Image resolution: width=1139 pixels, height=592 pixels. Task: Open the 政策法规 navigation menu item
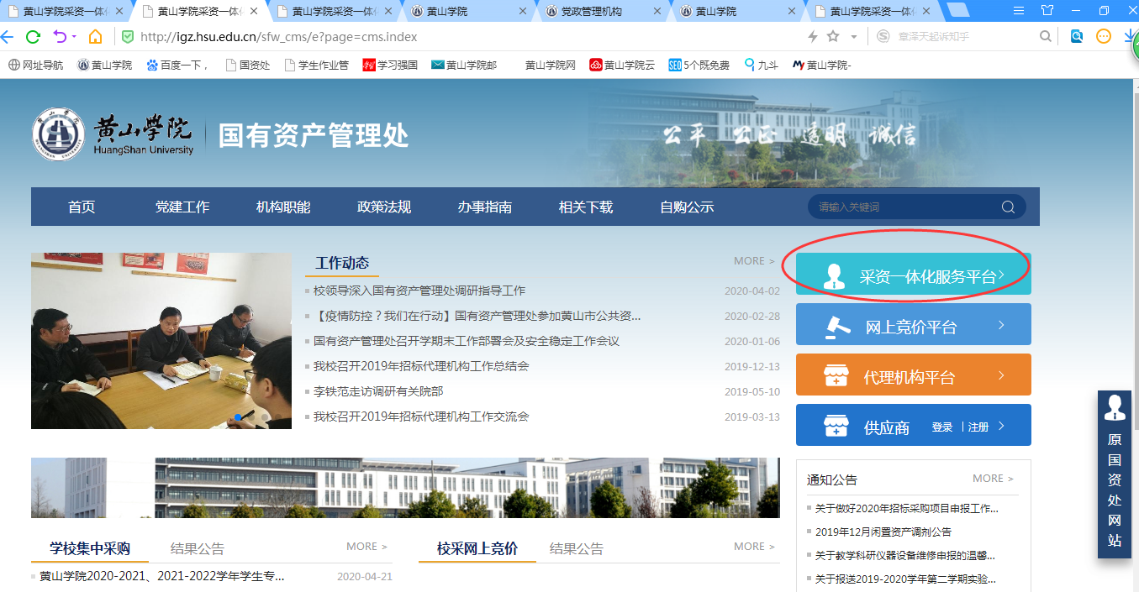click(384, 207)
